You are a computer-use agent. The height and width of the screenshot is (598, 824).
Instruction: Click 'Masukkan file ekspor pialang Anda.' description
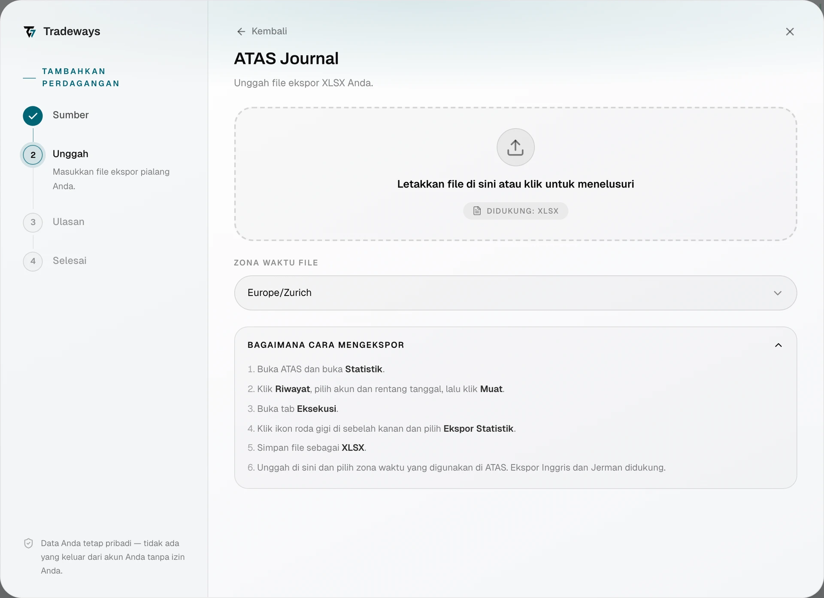coord(111,179)
